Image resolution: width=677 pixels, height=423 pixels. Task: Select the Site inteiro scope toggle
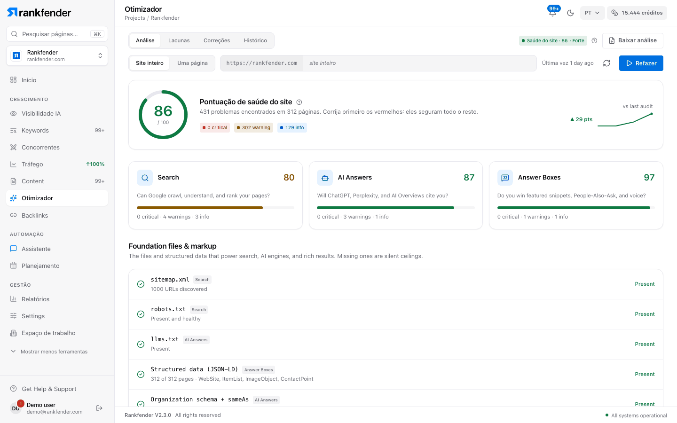pyautogui.click(x=150, y=63)
